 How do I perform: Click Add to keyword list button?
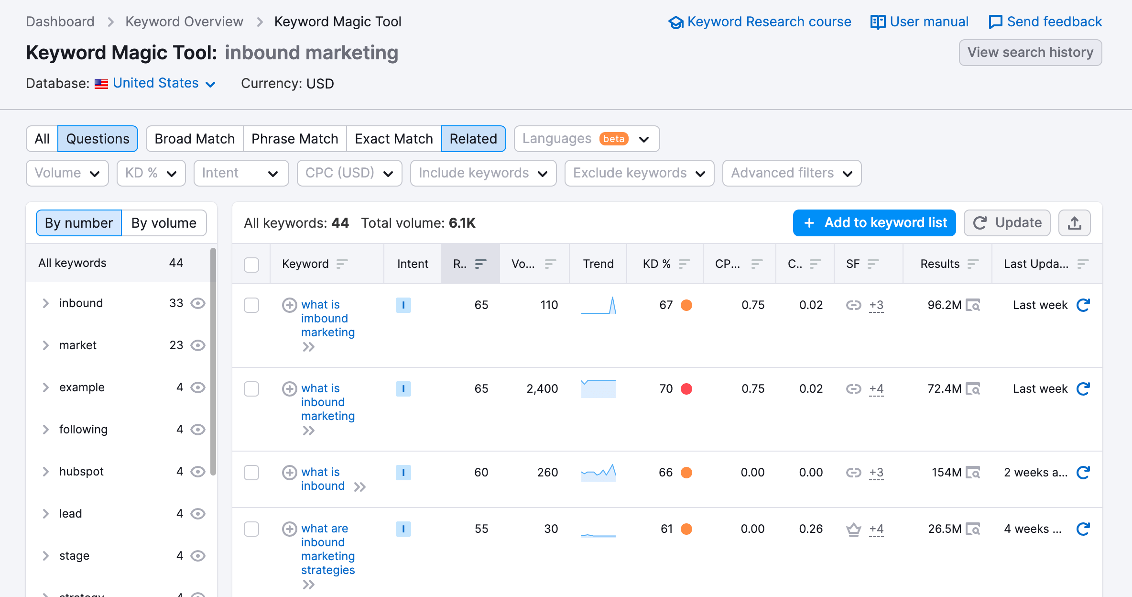pos(874,223)
